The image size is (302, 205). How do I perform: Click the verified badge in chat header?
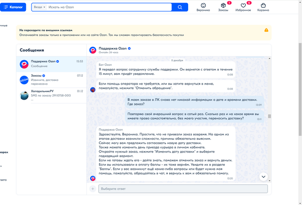129,49
